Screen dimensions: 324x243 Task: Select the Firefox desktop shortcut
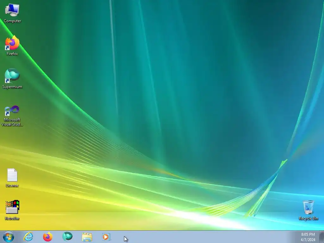click(12, 46)
